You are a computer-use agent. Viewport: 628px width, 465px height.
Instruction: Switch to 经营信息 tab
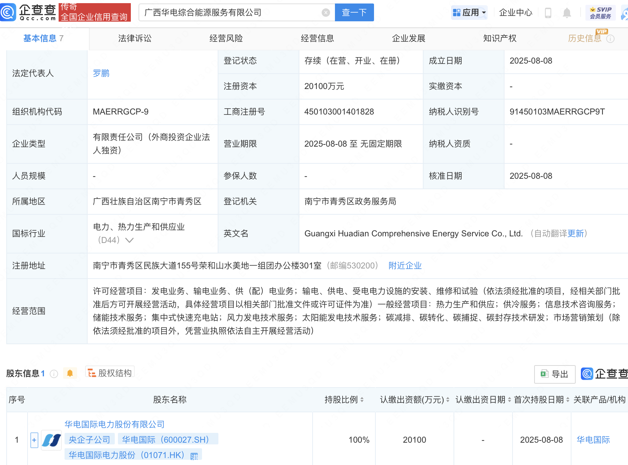pos(317,38)
